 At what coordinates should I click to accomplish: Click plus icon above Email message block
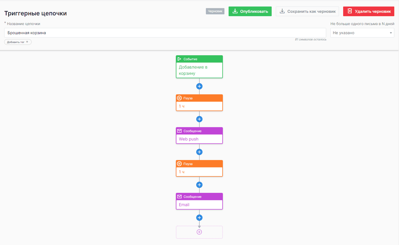coord(199,185)
